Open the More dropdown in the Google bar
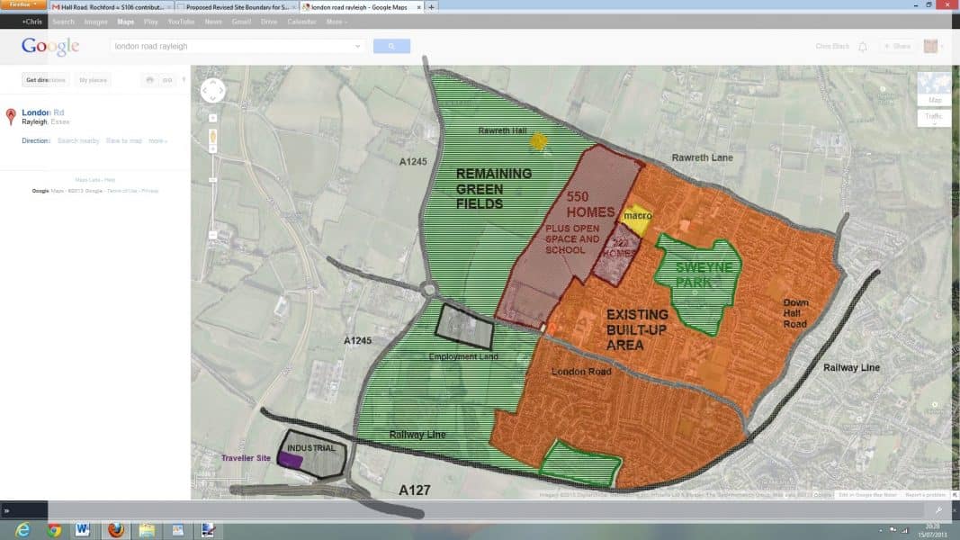 pos(336,22)
